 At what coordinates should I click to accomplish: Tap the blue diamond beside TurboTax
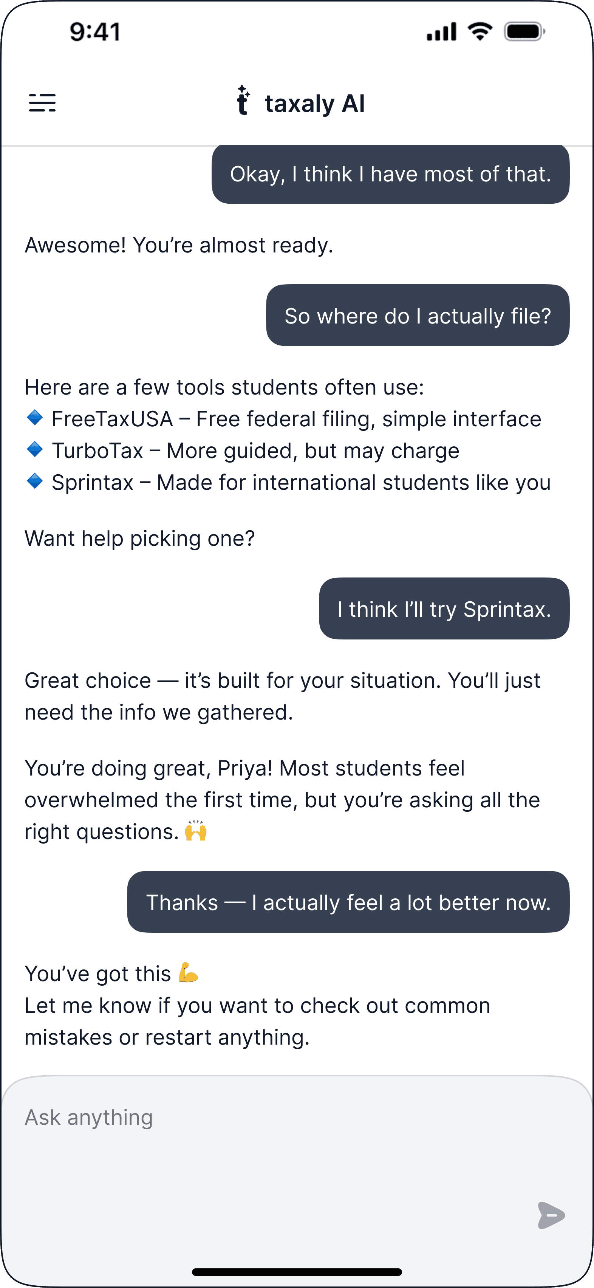click(x=34, y=449)
